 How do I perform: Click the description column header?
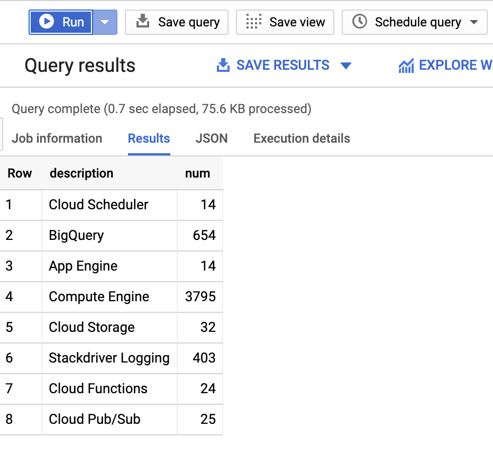coord(82,173)
